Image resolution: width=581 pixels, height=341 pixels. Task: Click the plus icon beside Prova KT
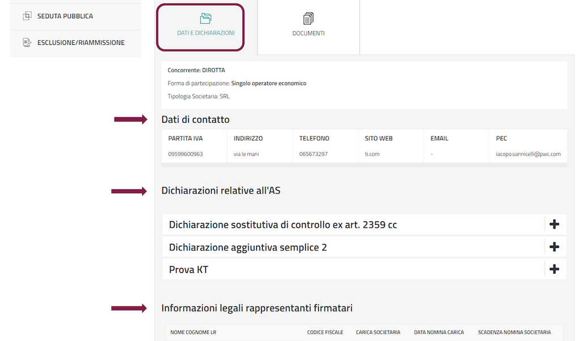coord(554,270)
